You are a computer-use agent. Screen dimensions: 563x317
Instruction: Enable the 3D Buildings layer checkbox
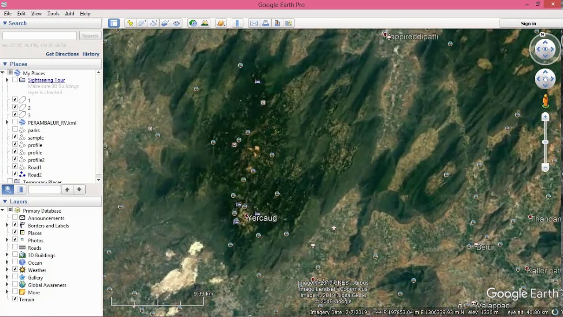[15, 255]
